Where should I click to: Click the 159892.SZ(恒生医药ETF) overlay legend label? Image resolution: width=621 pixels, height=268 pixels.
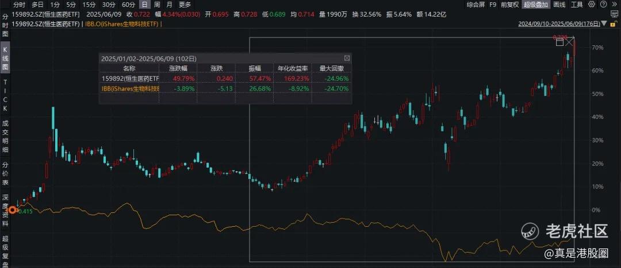47,24
